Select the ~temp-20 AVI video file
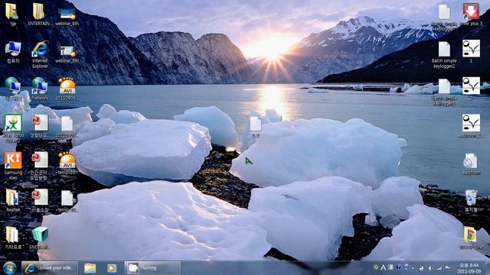Viewport: 490px width, 275px height. tap(67, 160)
